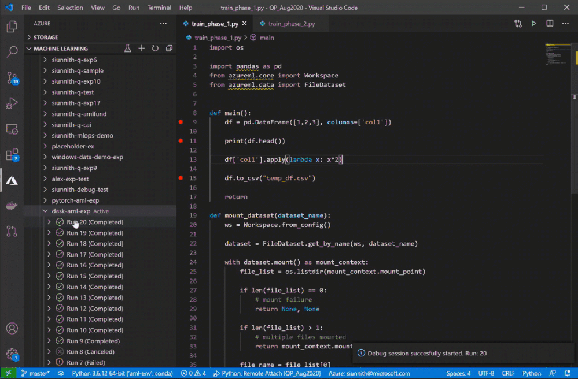This screenshot has height=379, width=578.
Task: Collapse the dask-aml-exp experiment
Action: [45, 211]
